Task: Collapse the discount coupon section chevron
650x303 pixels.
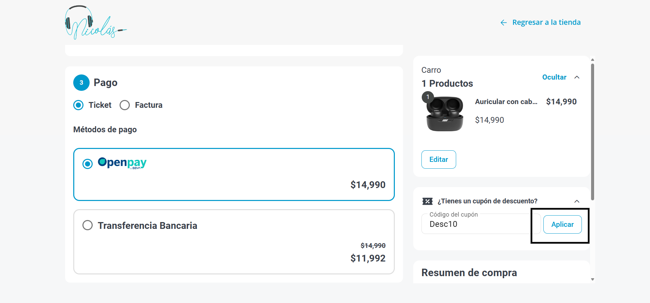Action: [x=577, y=201]
